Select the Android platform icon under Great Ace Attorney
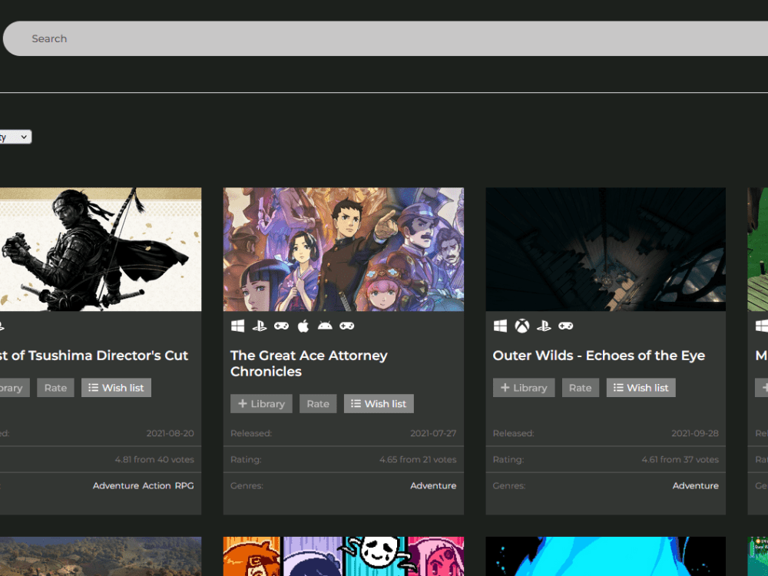Image resolution: width=768 pixels, height=576 pixels. (324, 326)
